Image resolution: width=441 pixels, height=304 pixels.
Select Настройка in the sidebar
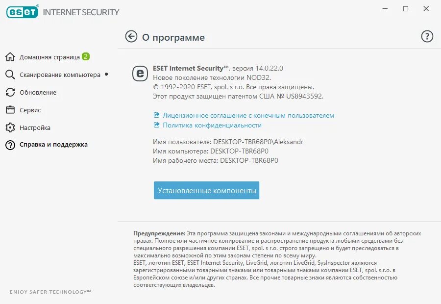coord(35,128)
